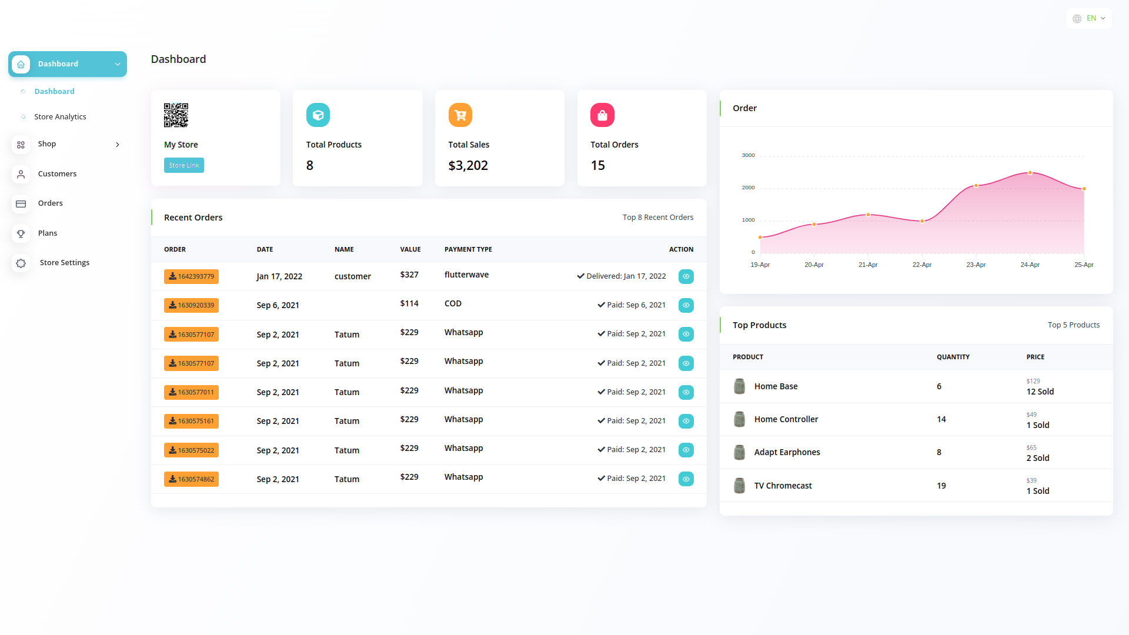Open Customers from the sidebar icon
The image size is (1129, 635).
pyautogui.click(x=21, y=174)
